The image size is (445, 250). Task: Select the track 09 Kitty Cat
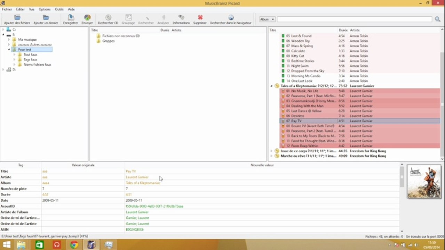[360, 56]
